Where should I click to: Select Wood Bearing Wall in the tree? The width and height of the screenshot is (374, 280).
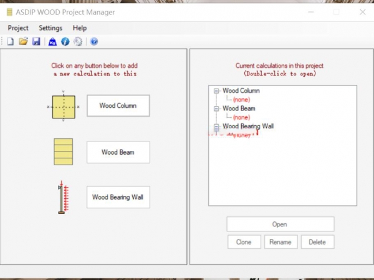click(x=248, y=126)
